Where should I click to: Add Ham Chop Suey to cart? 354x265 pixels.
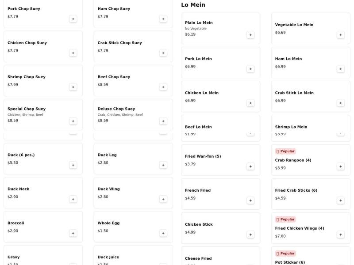(163, 19)
